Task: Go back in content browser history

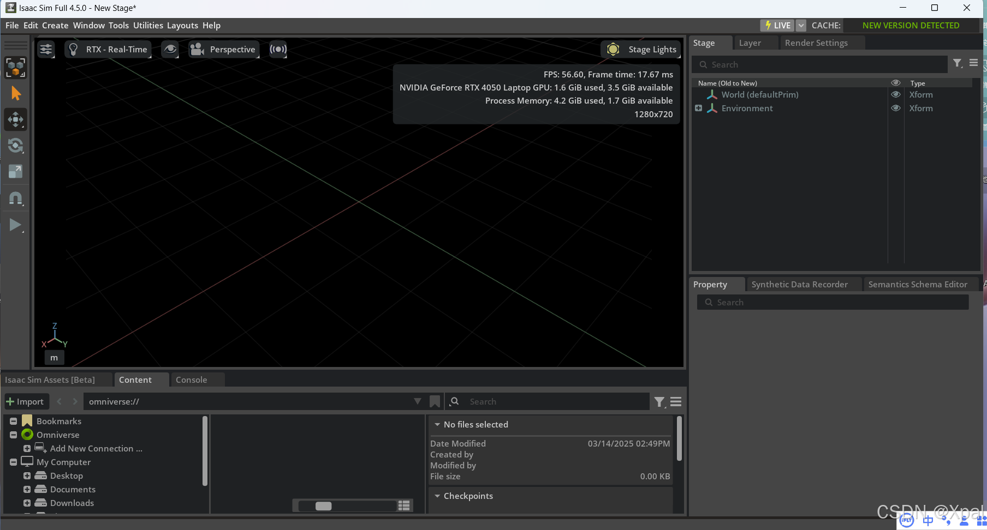Action: pos(60,401)
